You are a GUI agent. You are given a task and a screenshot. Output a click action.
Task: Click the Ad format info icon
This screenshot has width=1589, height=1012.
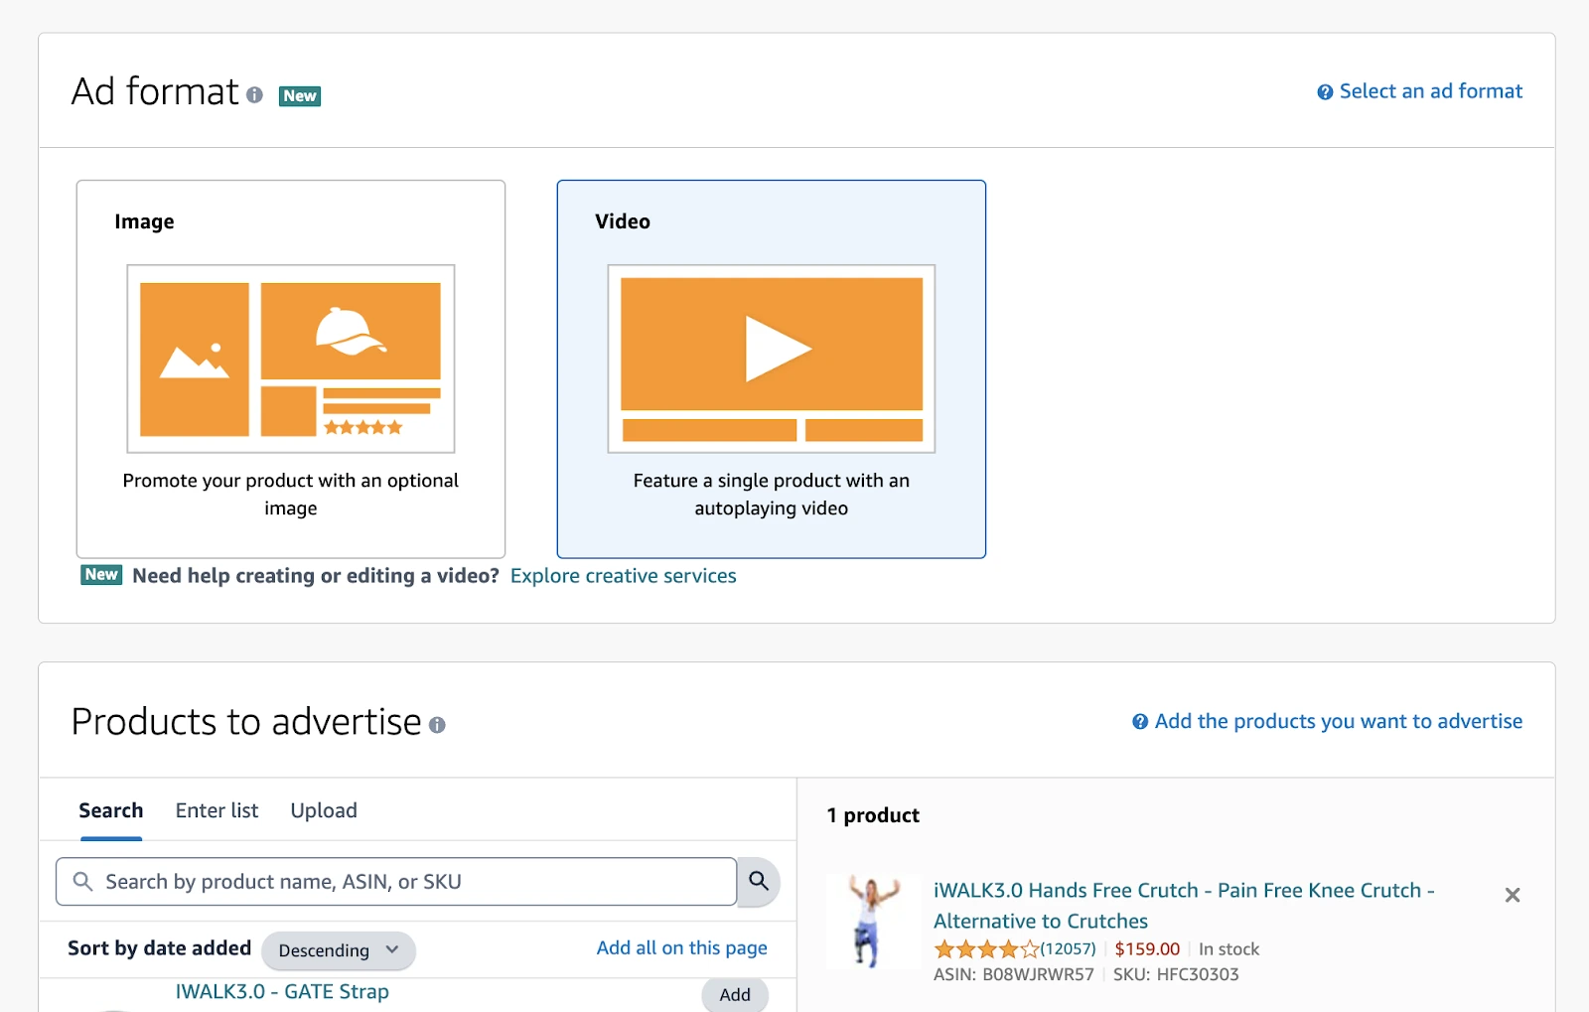click(x=256, y=95)
